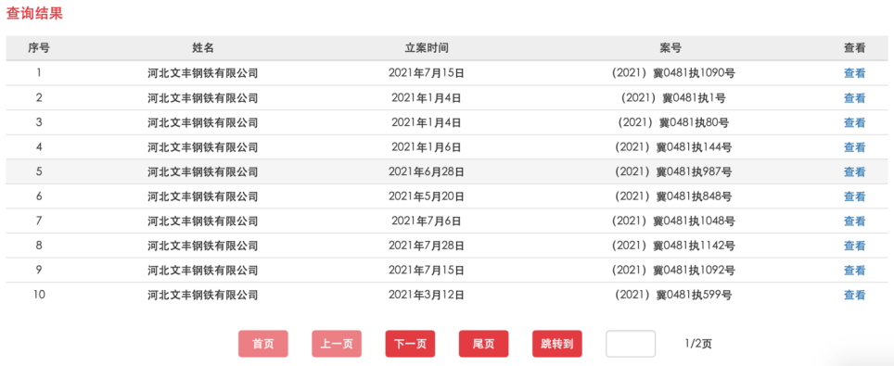Click the 下一页 next page button
This screenshot has height=366, width=894.
tap(410, 344)
